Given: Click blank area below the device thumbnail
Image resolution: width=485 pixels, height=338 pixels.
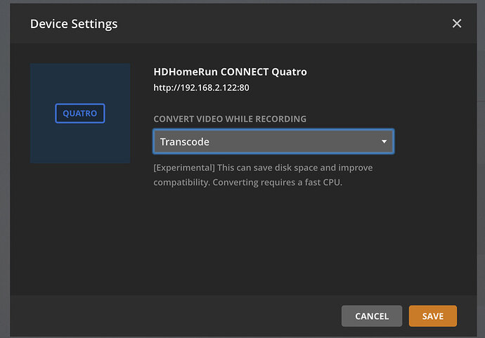Looking at the screenshot, I should click(x=80, y=225).
